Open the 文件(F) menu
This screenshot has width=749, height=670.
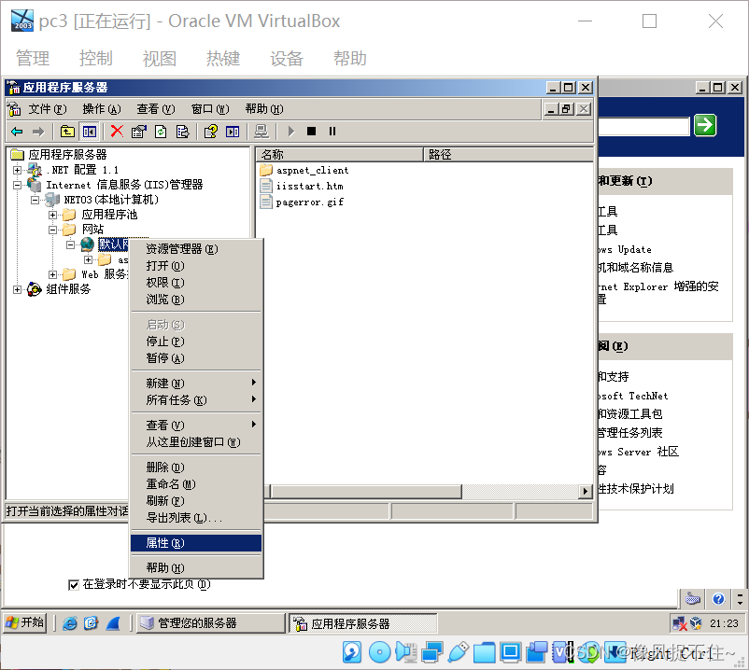tap(48, 109)
